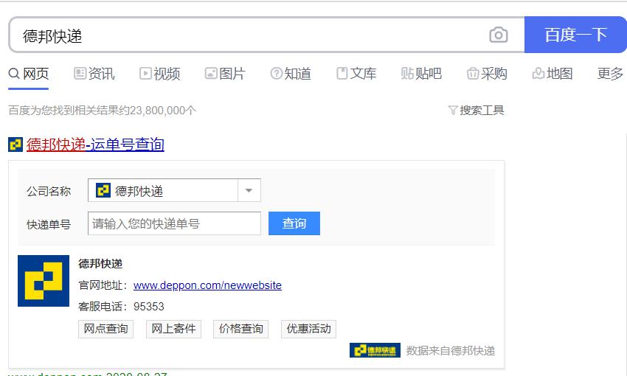Click the news icon on 资讯 tab

click(80, 74)
